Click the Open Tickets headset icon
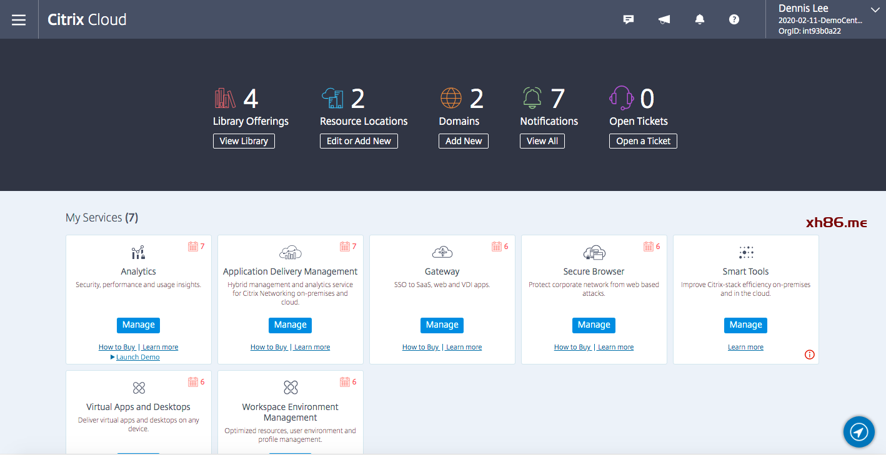This screenshot has height=455, width=886. [x=622, y=98]
